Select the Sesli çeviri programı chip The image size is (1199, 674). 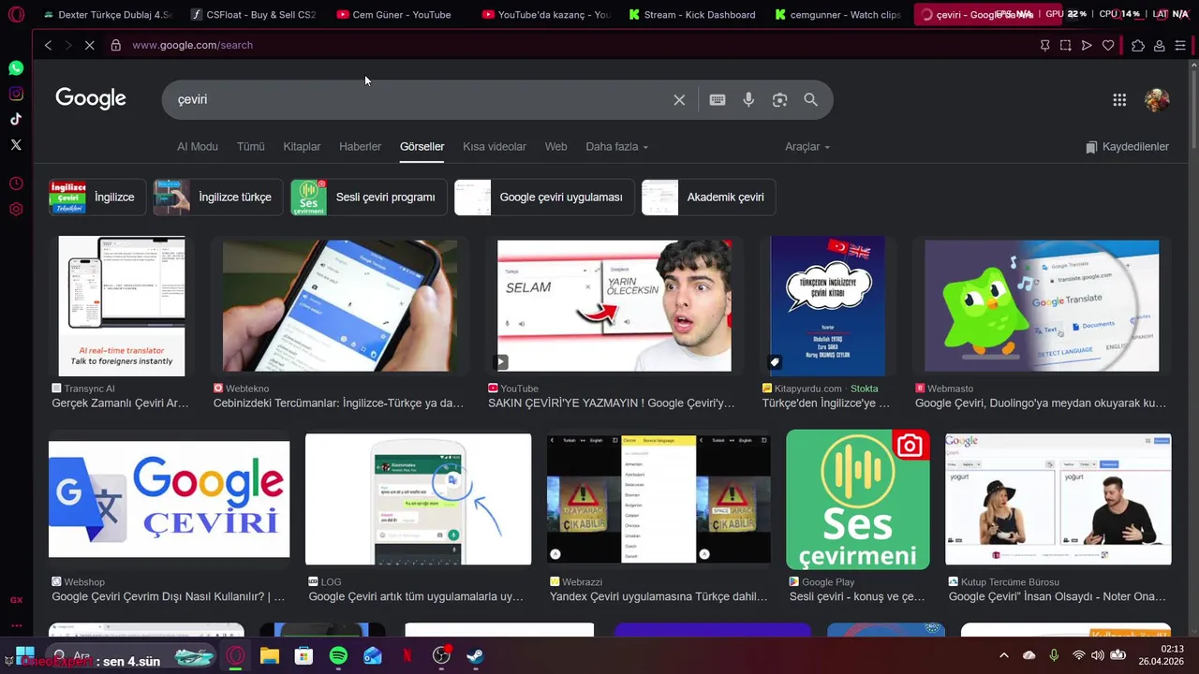pos(369,198)
